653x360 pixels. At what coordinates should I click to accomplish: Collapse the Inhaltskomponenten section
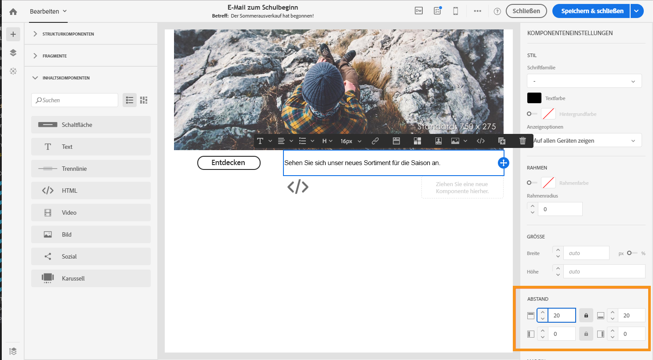(x=91, y=78)
